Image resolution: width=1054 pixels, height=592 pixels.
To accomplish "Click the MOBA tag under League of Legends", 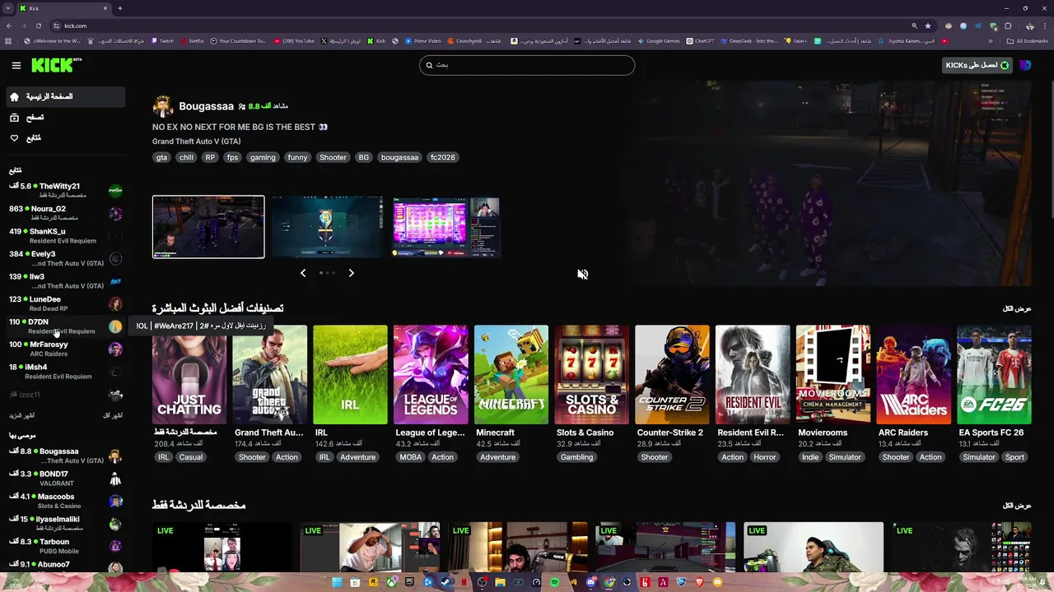I will (410, 457).
